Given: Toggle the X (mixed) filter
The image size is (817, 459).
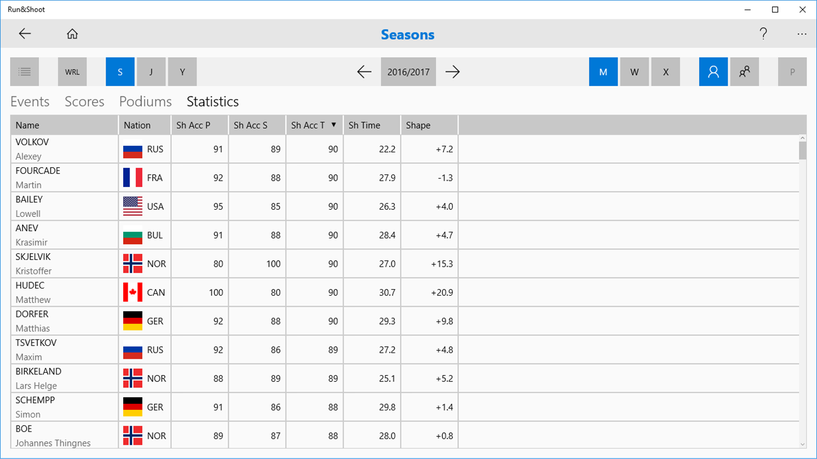Looking at the screenshot, I should coord(666,72).
